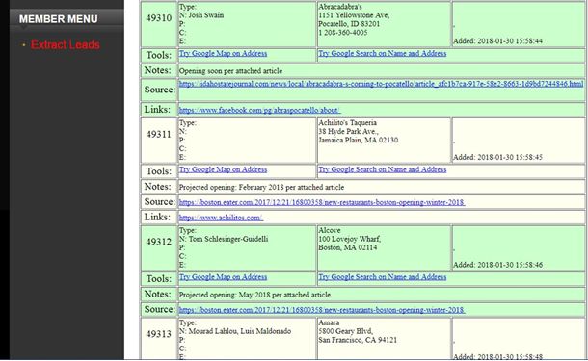Click business name Achilito's Taqueria
This screenshot has width=588, height=361.
(347, 123)
